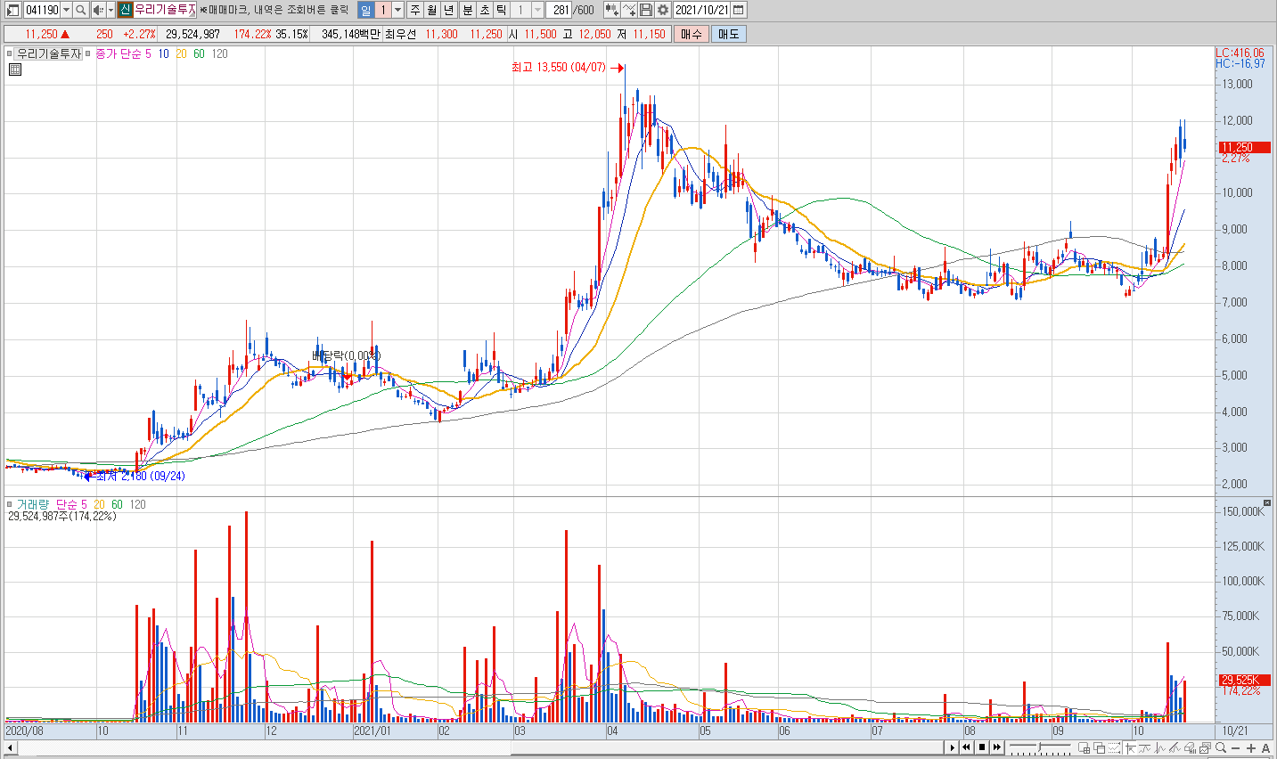This screenshot has width=1277, height=759.
Task: Click the 2021/10/21 date field
Action: tap(701, 10)
